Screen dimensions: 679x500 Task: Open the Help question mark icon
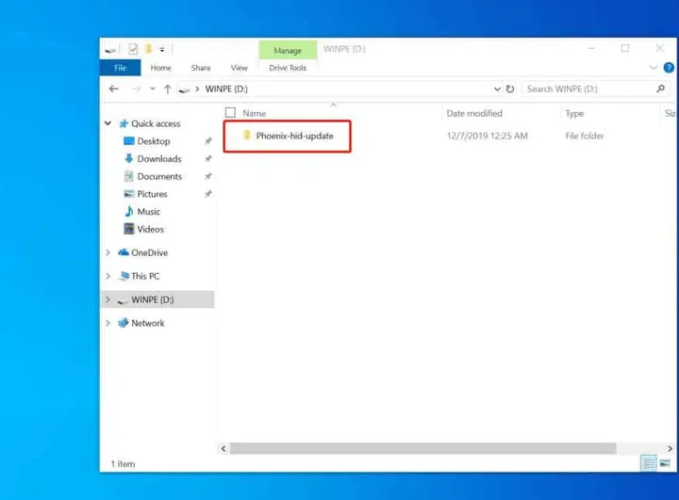(669, 68)
